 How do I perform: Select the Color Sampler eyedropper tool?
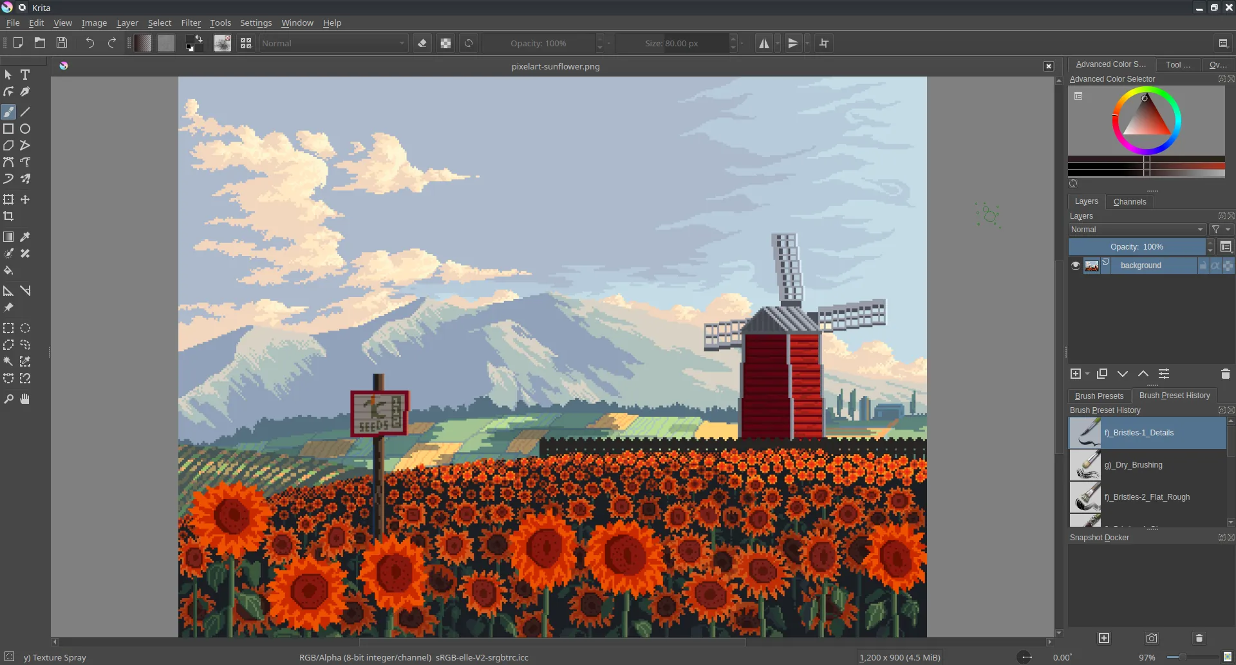pos(25,237)
